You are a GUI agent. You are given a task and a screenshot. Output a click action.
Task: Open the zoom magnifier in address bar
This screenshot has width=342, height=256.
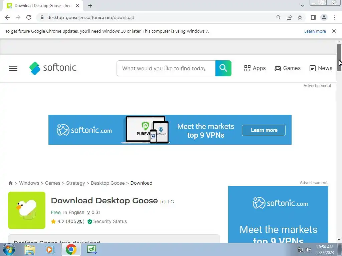click(x=279, y=17)
